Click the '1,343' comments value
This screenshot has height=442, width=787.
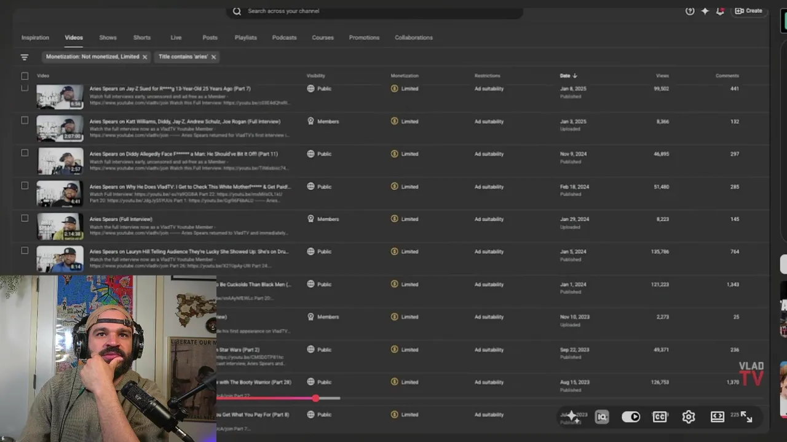click(732, 284)
